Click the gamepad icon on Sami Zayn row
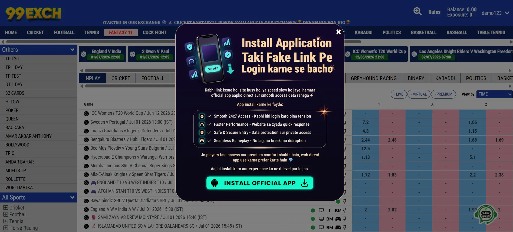The image size is (513, 232). click(x=338, y=219)
